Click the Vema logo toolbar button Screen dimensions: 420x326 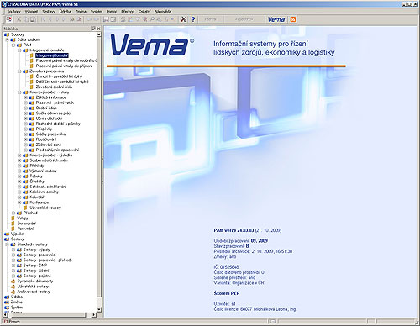[x=276, y=19]
